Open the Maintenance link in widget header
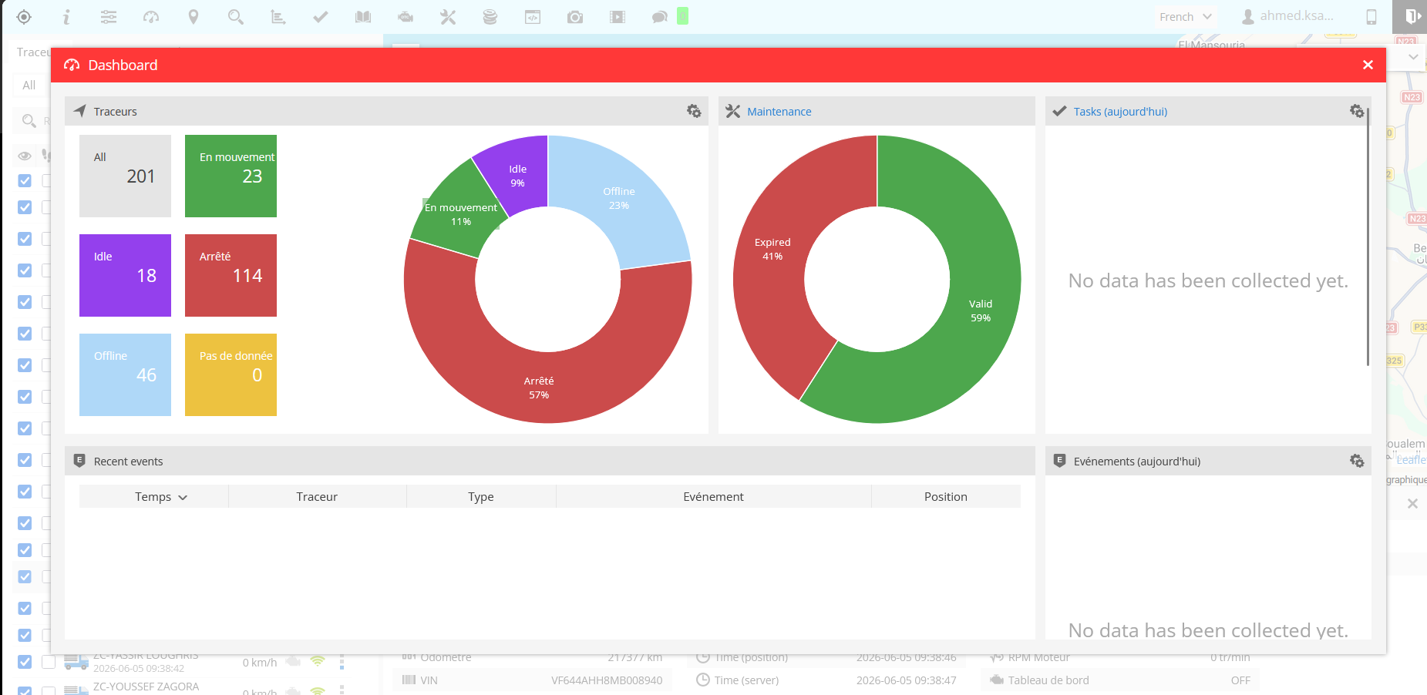Viewport: 1427px width, 695px height. pos(779,112)
